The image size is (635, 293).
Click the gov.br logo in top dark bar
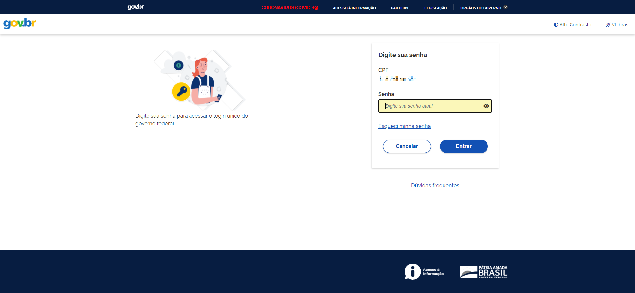pos(136,7)
